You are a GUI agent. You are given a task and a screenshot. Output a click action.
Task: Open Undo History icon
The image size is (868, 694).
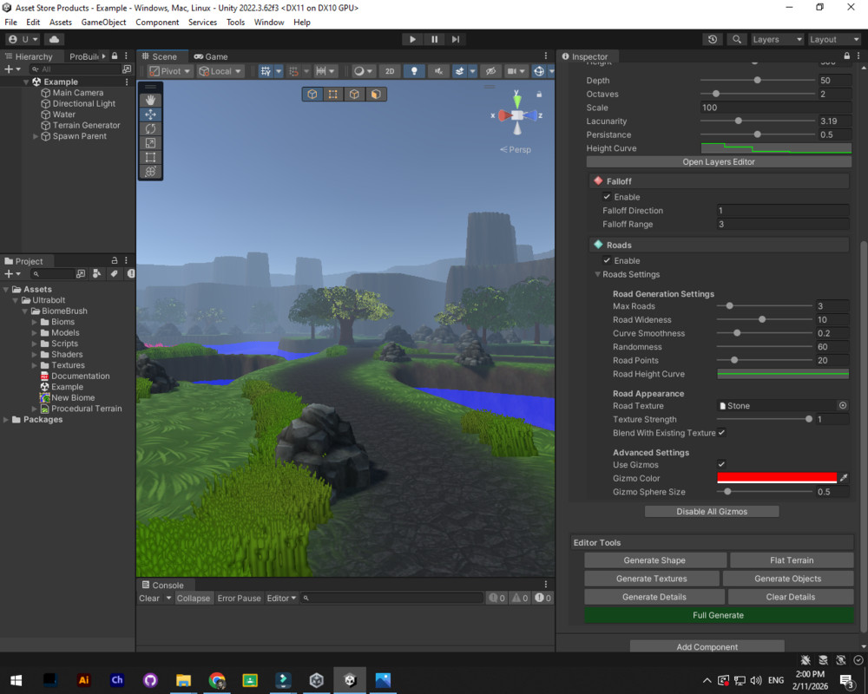tap(713, 39)
